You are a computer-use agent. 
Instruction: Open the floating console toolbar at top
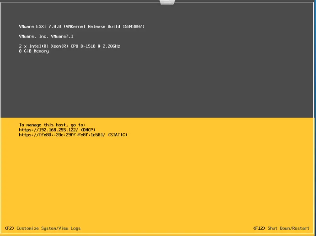tap(167, 2)
